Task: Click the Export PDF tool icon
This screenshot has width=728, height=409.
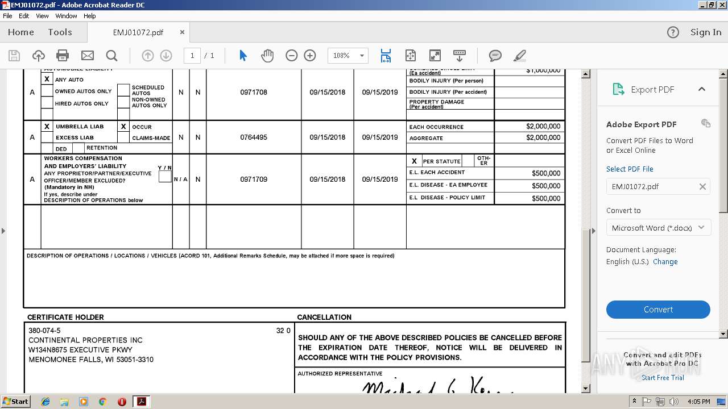Action: 618,89
